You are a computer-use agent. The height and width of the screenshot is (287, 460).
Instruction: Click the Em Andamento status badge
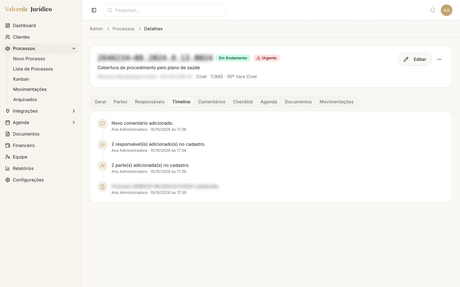(x=233, y=58)
